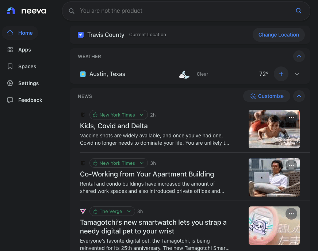Collapse the News section using its chevron
Screen dimensions: 318x251
click(299, 96)
